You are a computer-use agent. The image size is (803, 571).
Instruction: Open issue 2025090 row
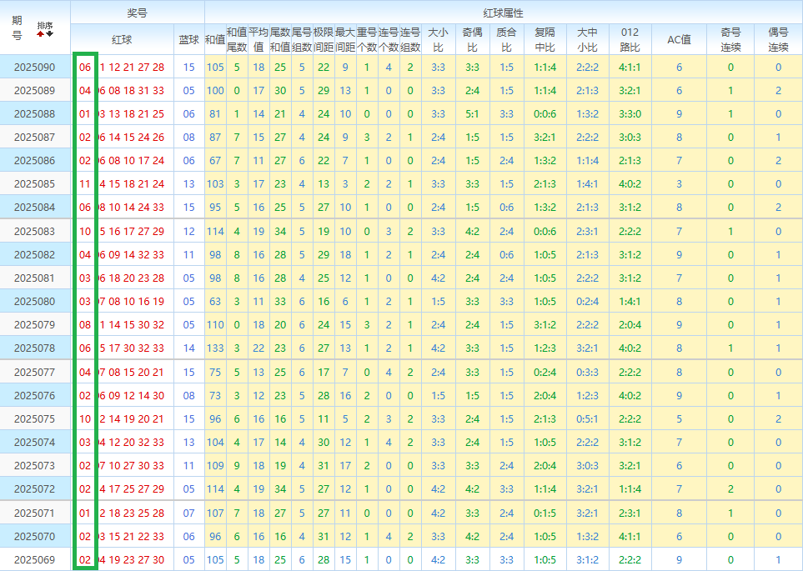(x=35, y=68)
